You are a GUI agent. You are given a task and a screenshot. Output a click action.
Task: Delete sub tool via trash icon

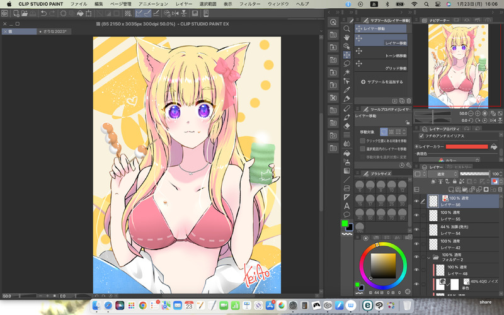tap(408, 101)
